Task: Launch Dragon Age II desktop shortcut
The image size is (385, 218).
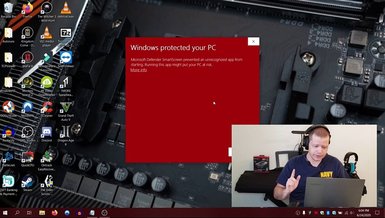Action: click(x=66, y=136)
